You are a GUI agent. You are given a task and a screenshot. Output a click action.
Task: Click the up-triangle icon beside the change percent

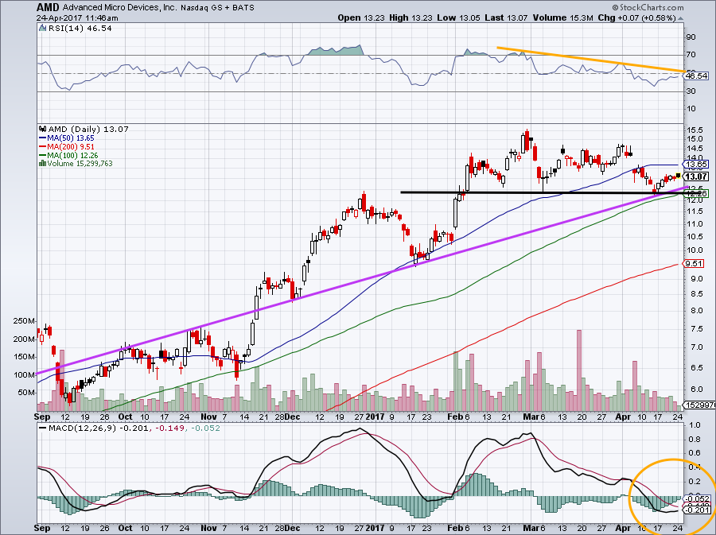[x=681, y=18]
